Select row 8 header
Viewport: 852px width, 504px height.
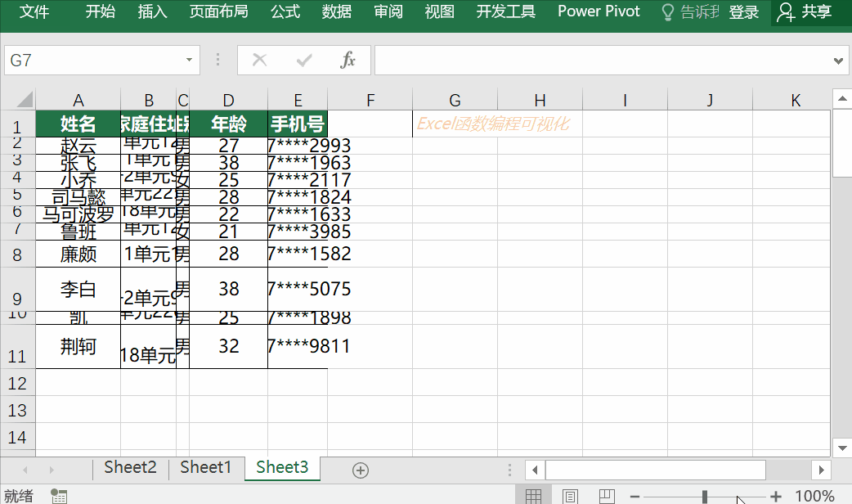(17, 254)
